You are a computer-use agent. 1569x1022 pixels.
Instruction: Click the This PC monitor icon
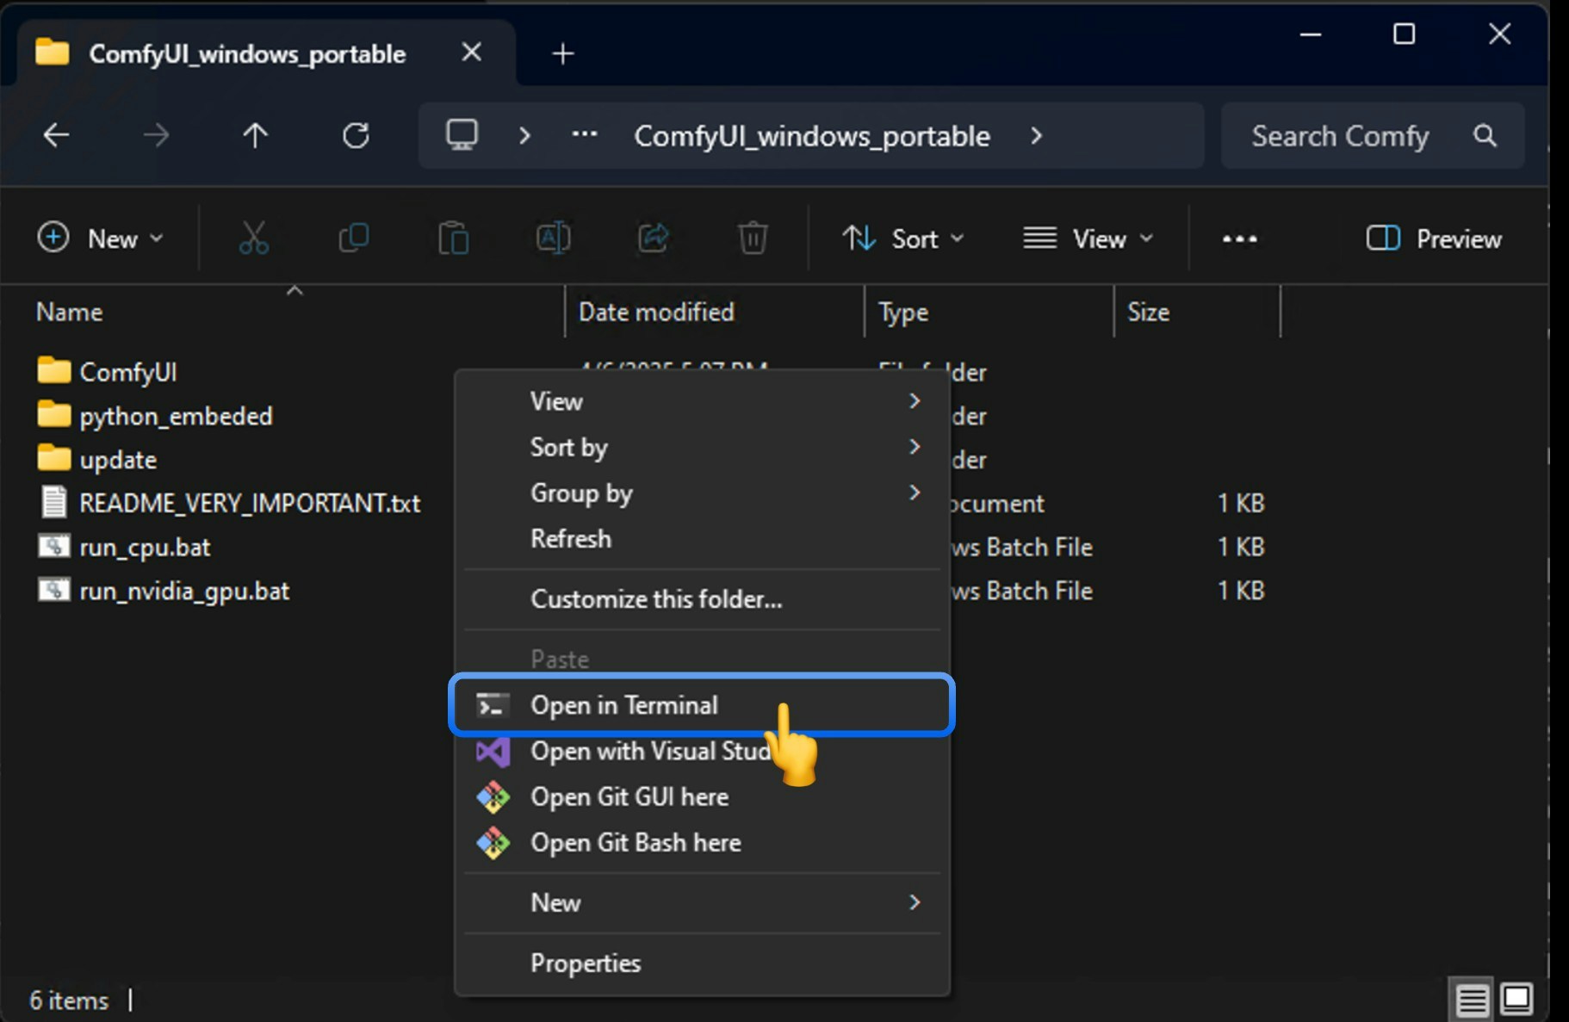tap(462, 135)
